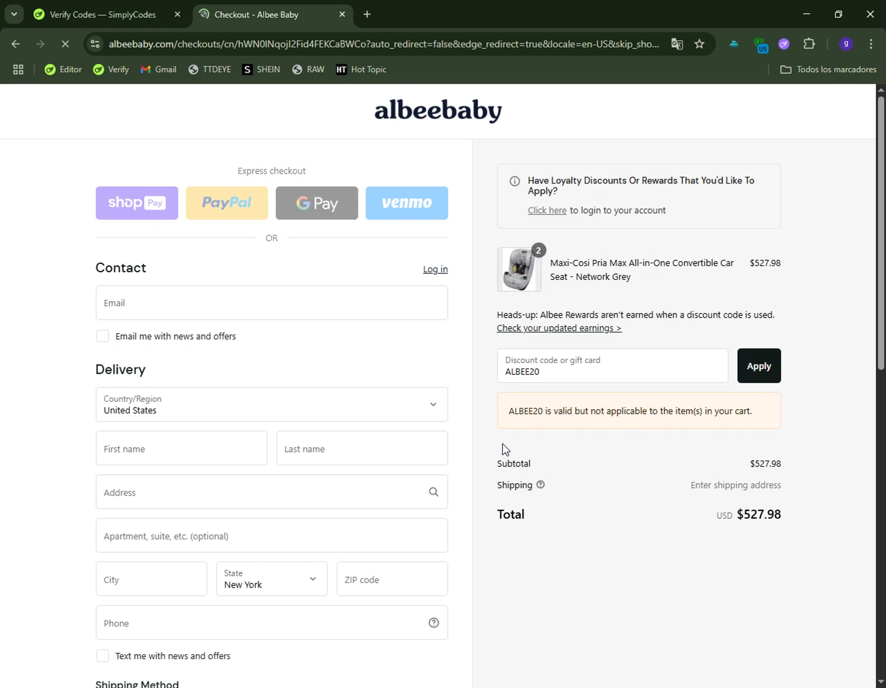Stop page loading with the X icon
This screenshot has width=886, height=688.
coord(65,44)
